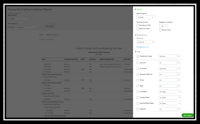Enable Show in red option
The image size is (200, 124).
160,30
